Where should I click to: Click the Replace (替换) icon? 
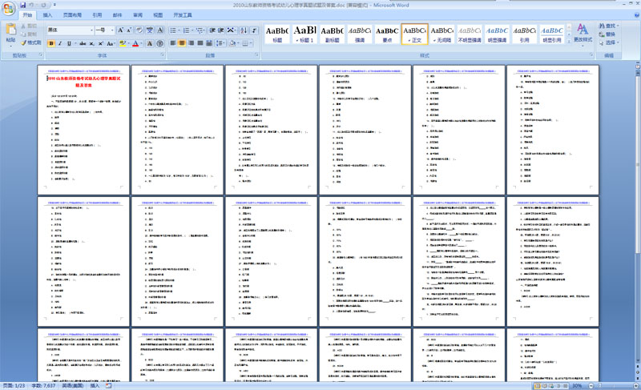[607, 34]
